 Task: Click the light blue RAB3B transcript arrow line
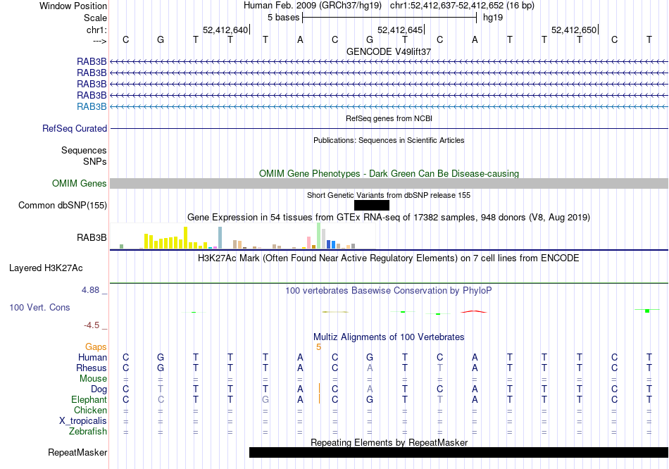click(389, 107)
